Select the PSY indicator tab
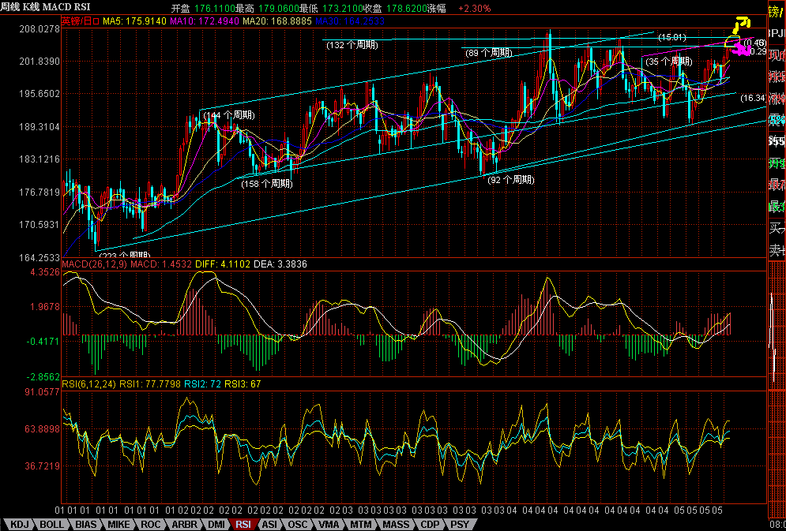 pyautogui.click(x=460, y=524)
